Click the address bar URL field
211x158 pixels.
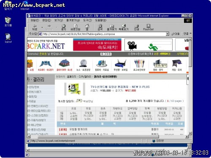click(x=104, y=34)
